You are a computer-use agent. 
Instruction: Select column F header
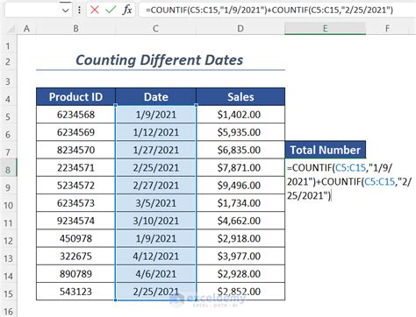point(387,29)
